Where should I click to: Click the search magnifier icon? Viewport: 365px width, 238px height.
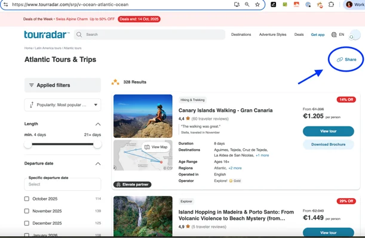click(x=79, y=35)
